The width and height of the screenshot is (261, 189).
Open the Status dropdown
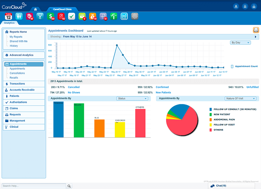click(132, 98)
